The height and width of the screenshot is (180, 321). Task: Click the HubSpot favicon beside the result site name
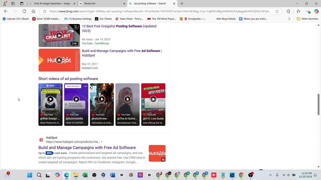[x=41, y=140]
